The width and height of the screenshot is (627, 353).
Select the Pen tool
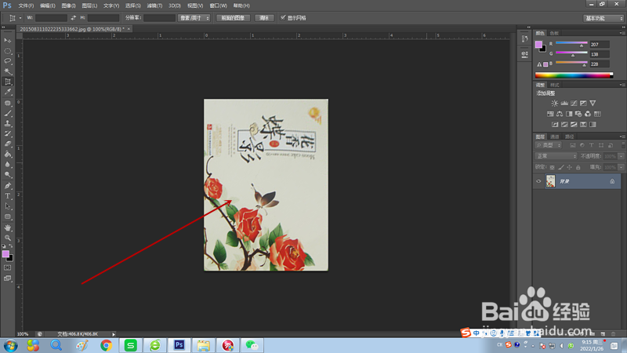(x=8, y=186)
